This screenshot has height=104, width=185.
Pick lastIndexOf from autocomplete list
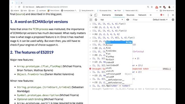[119, 65]
